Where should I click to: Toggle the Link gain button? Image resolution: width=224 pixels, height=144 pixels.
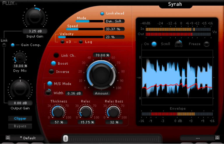pos(4,45)
